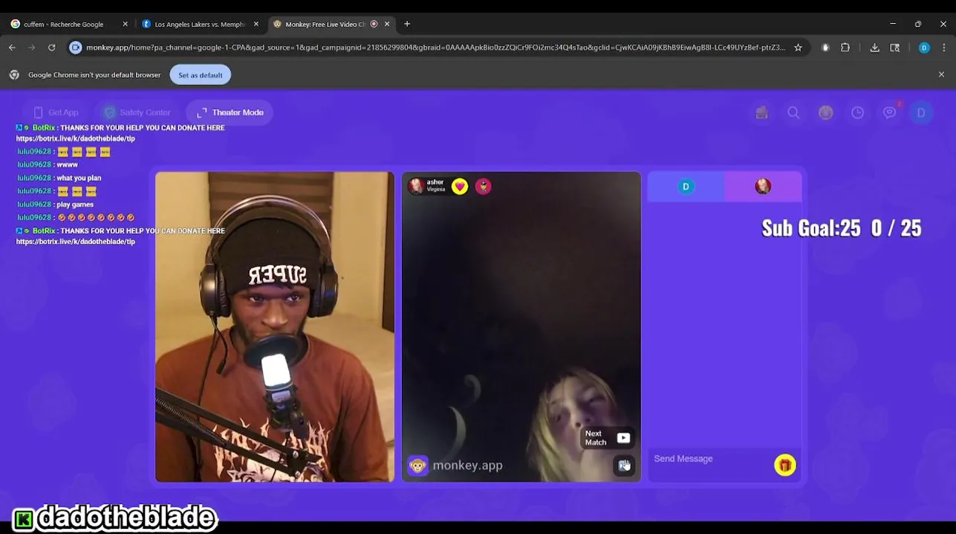View site information icon in address bar

tap(75, 47)
